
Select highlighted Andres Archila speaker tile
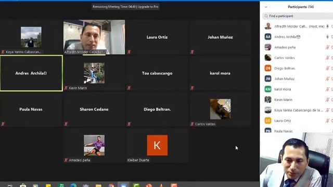[x=31, y=73]
